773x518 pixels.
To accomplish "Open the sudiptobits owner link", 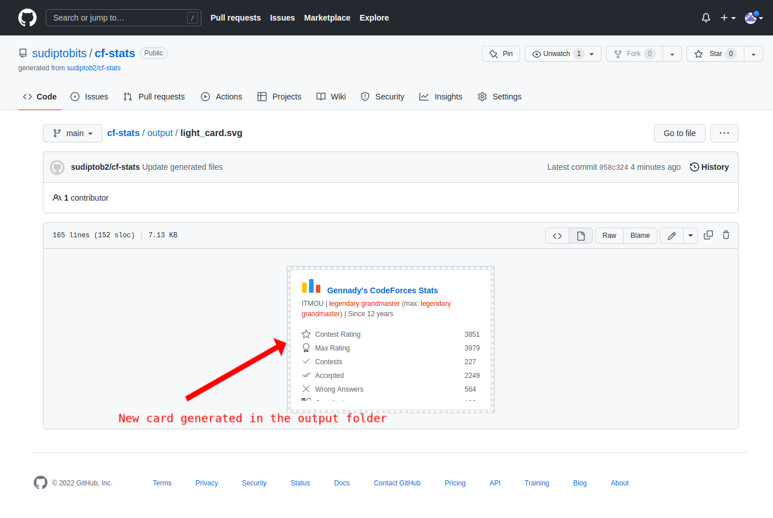I will [60, 53].
